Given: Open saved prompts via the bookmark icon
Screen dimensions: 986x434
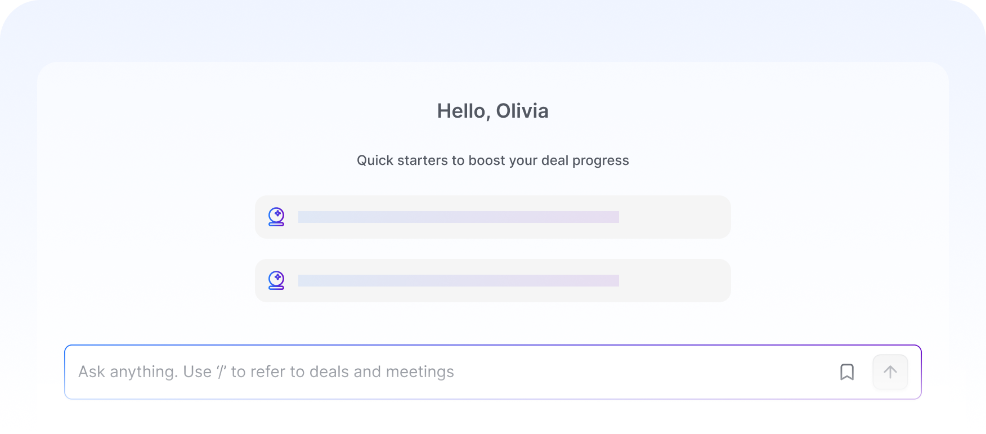Looking at the screenshot, I should [x=847, y=372].
